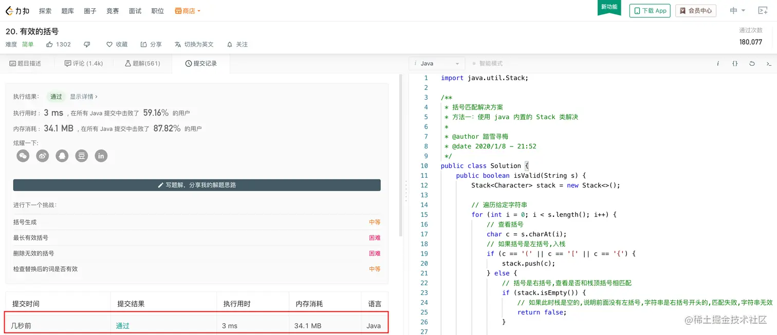This screenshot has width=777, height=335.
Task: Click the panel divider drag handle dots
Action: pos(406,191)
